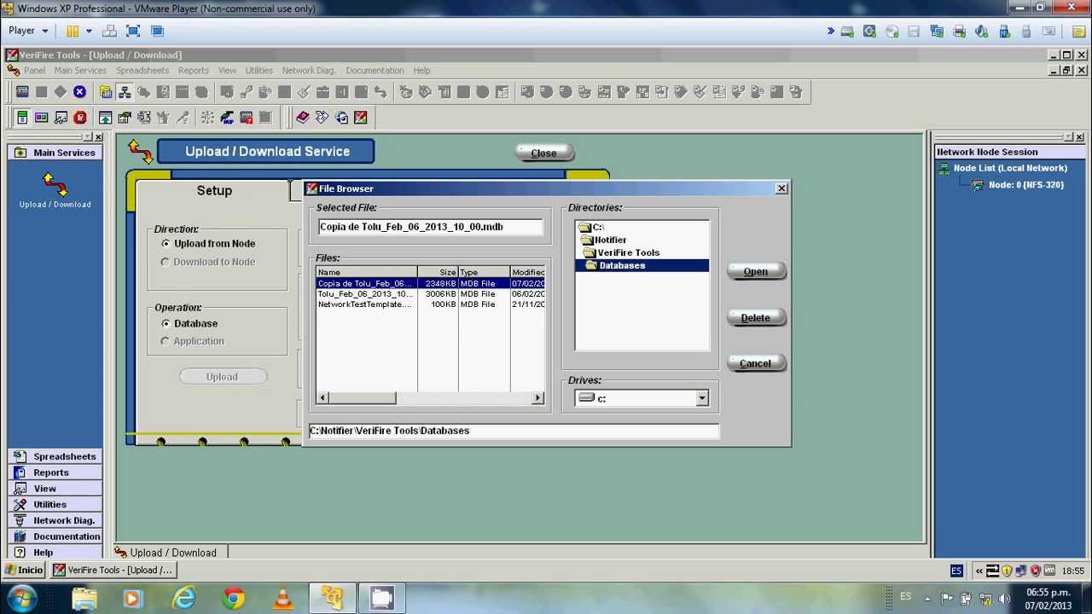Open the Utilities menu in menu bar
Viewport: 1092px width, 614px height.
pyautogui.click(x=258, y=70)
